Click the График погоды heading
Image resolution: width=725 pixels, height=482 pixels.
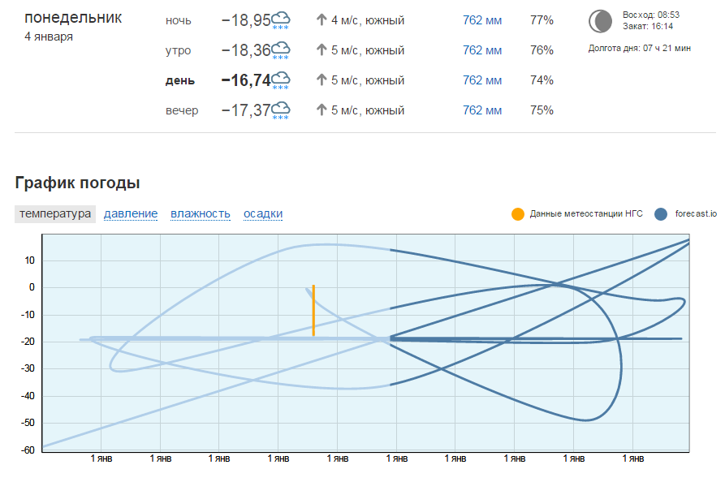[77, 183]
